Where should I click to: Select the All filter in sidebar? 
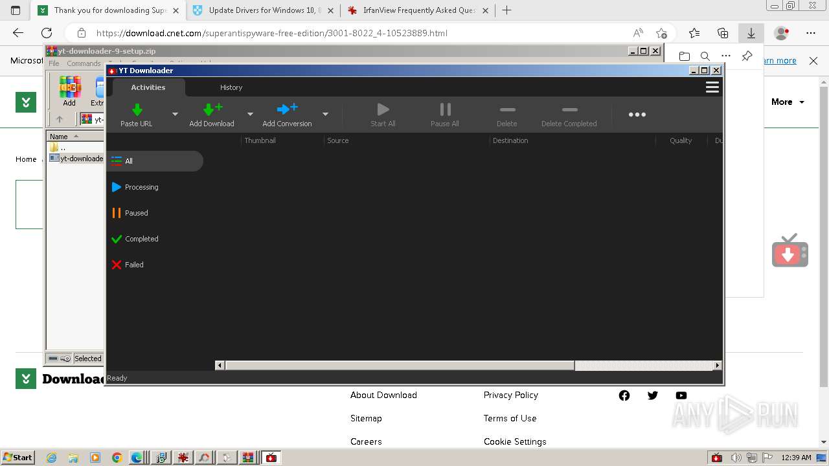pyautogui.click(x=155, y=161)
